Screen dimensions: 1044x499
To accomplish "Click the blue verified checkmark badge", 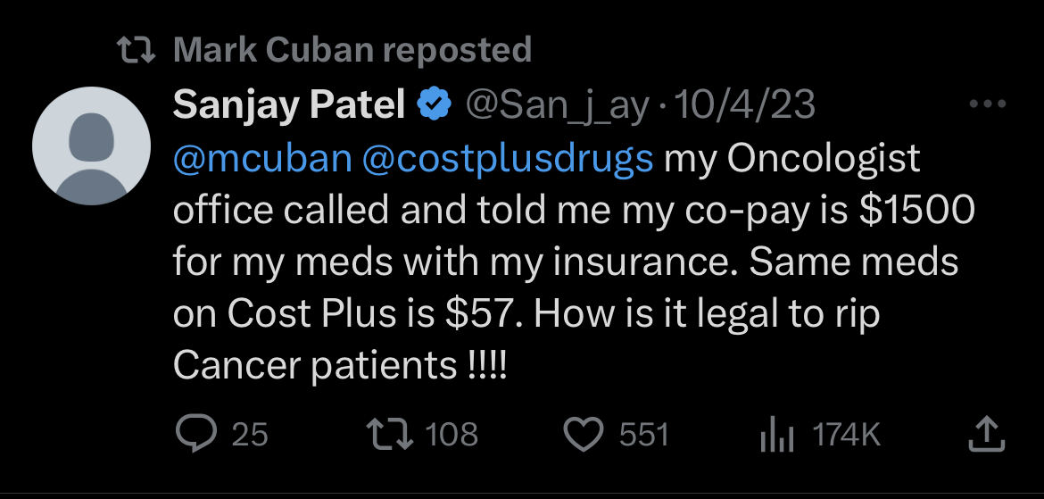I will pos(435,105).
